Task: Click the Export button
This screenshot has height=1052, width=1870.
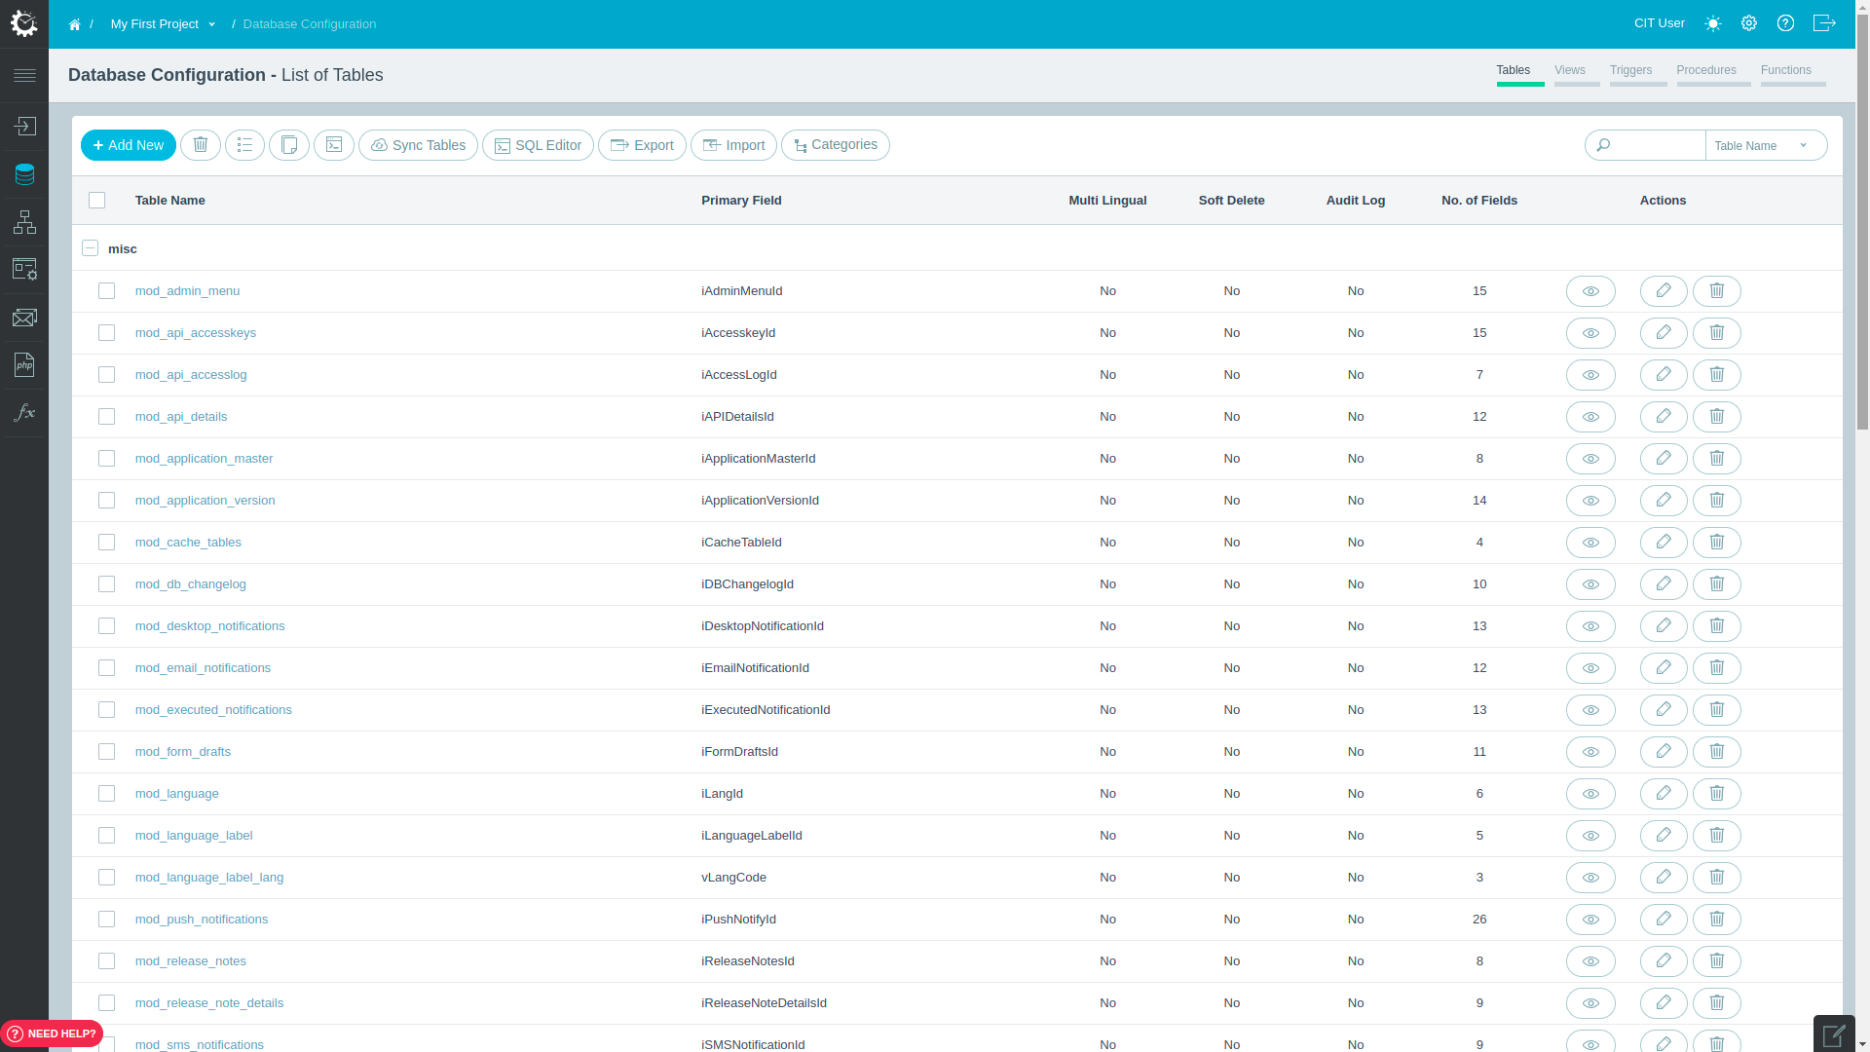Action: [642, 145]
